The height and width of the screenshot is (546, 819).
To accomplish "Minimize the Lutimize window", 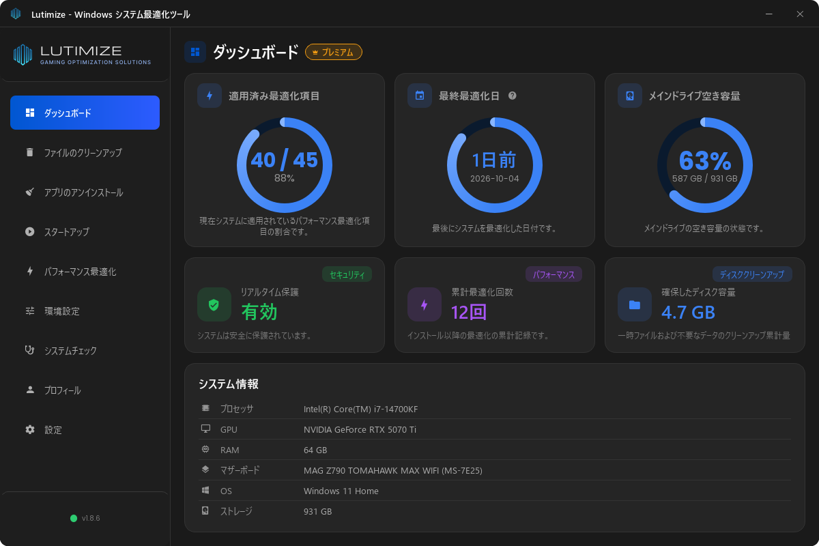I will 769,14.
